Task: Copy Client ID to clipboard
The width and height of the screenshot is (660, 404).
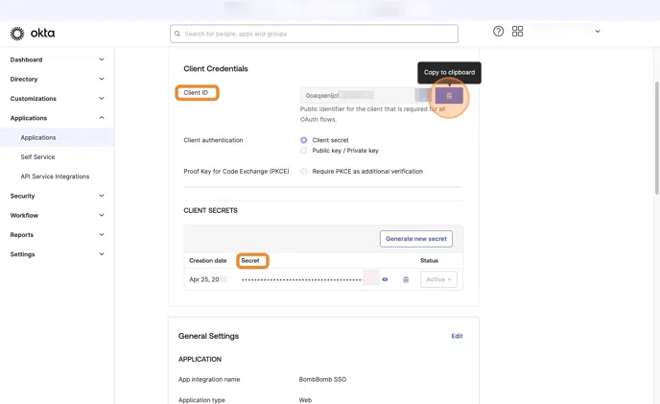Action: tap(449, 96)
